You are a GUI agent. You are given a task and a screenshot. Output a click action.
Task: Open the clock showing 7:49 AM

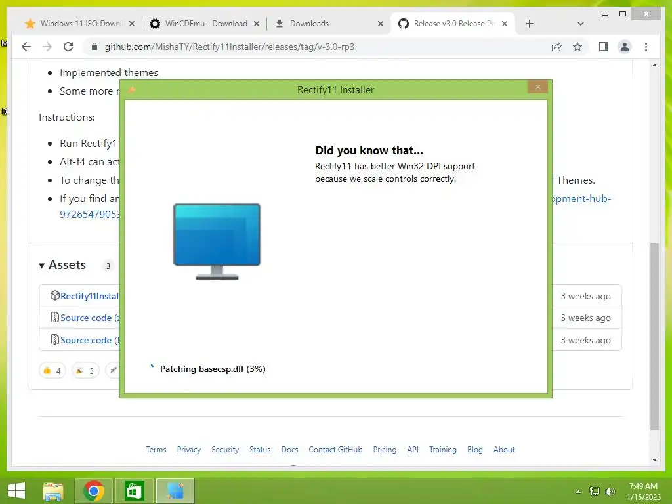[643, 492]
